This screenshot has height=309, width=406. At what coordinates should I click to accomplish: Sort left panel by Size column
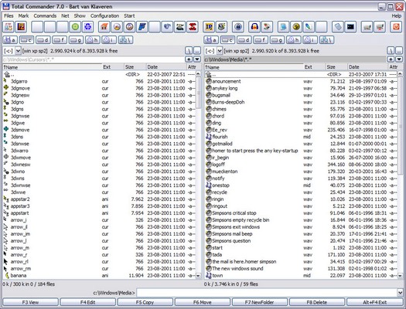(135, 67)
